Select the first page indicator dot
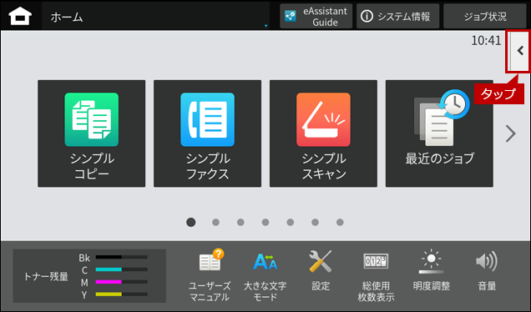The width and height of the screenshot is (531, 312). click(191, 222)
